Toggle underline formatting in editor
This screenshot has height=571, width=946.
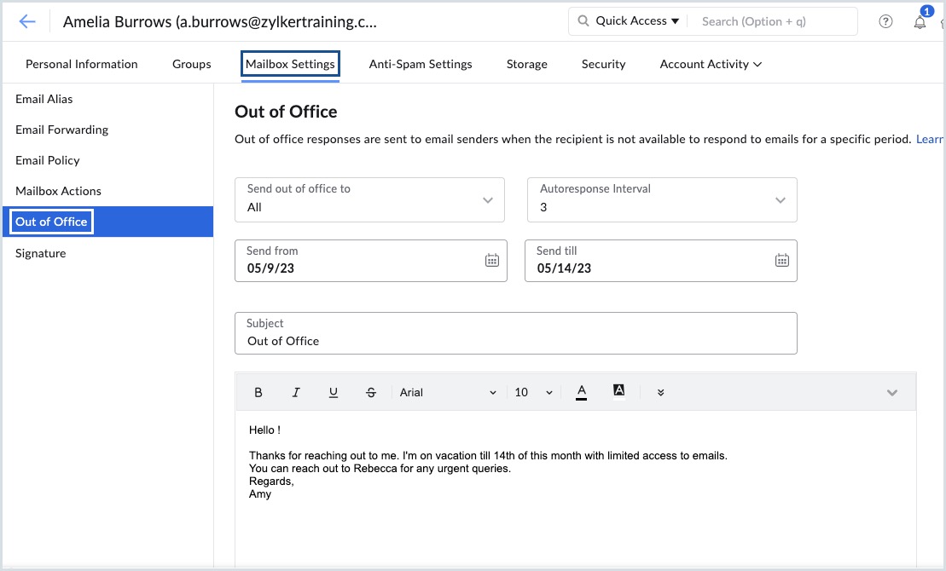(x=334, y=393)
